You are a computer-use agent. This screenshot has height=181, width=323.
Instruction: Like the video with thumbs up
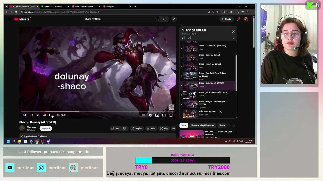(x=115, y=128)
